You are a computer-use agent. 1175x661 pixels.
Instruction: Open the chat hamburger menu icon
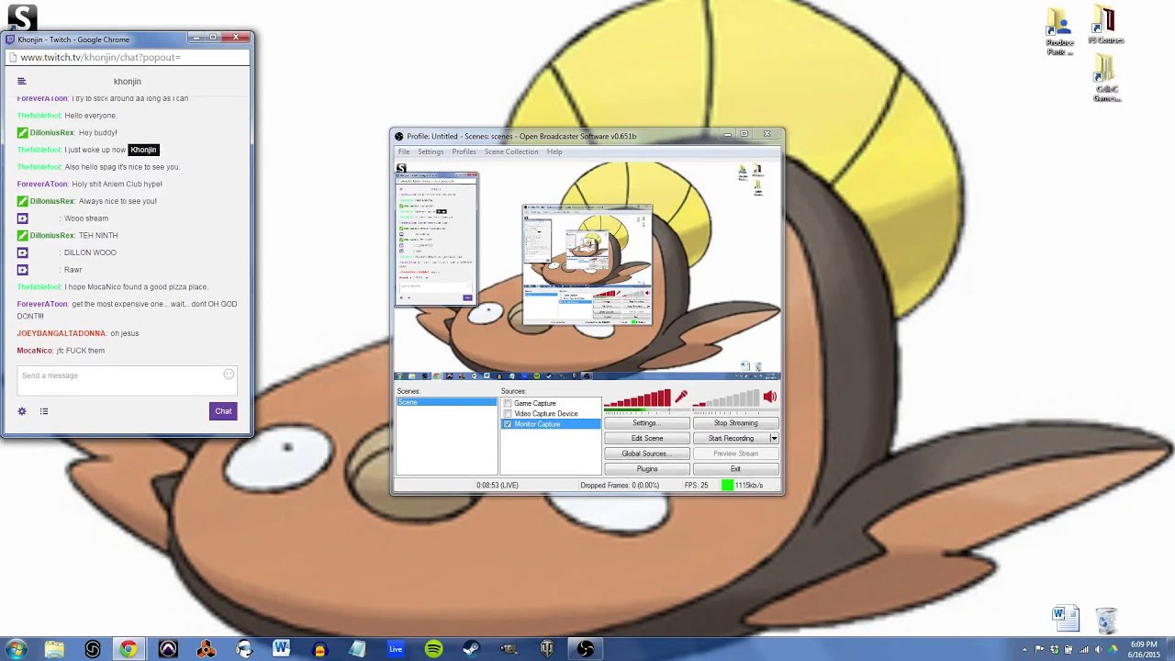(x=22, y=82)
